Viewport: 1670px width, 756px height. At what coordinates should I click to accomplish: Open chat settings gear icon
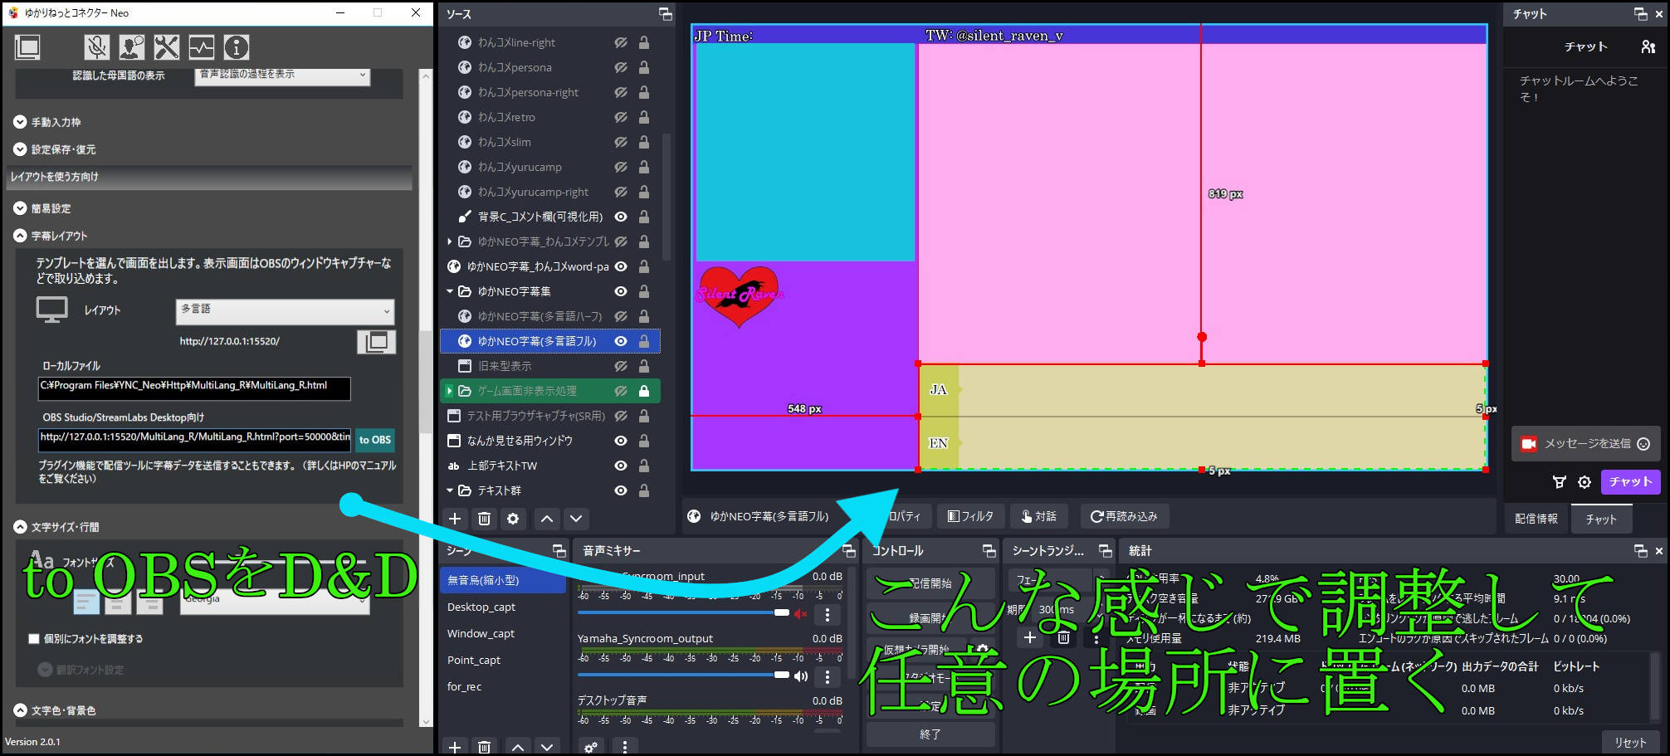click(x=1585, y=482)
